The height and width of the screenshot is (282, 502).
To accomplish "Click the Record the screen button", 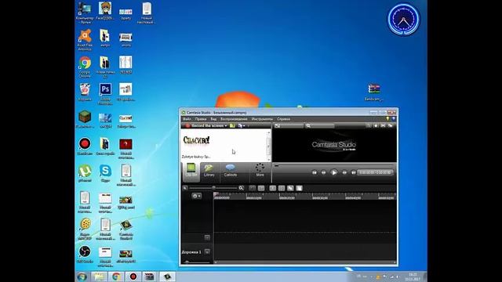I will tap(206, 125).
